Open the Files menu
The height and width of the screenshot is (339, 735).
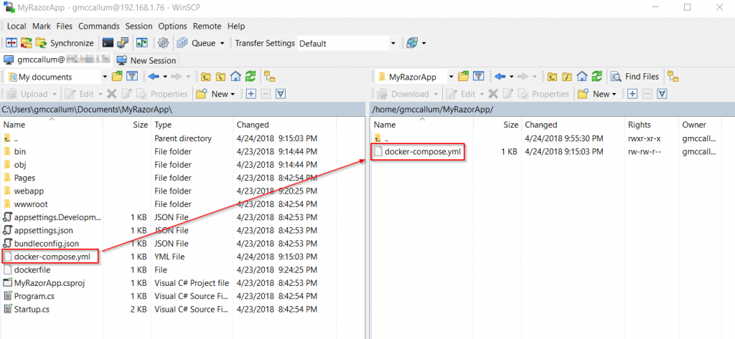point(65,27)
